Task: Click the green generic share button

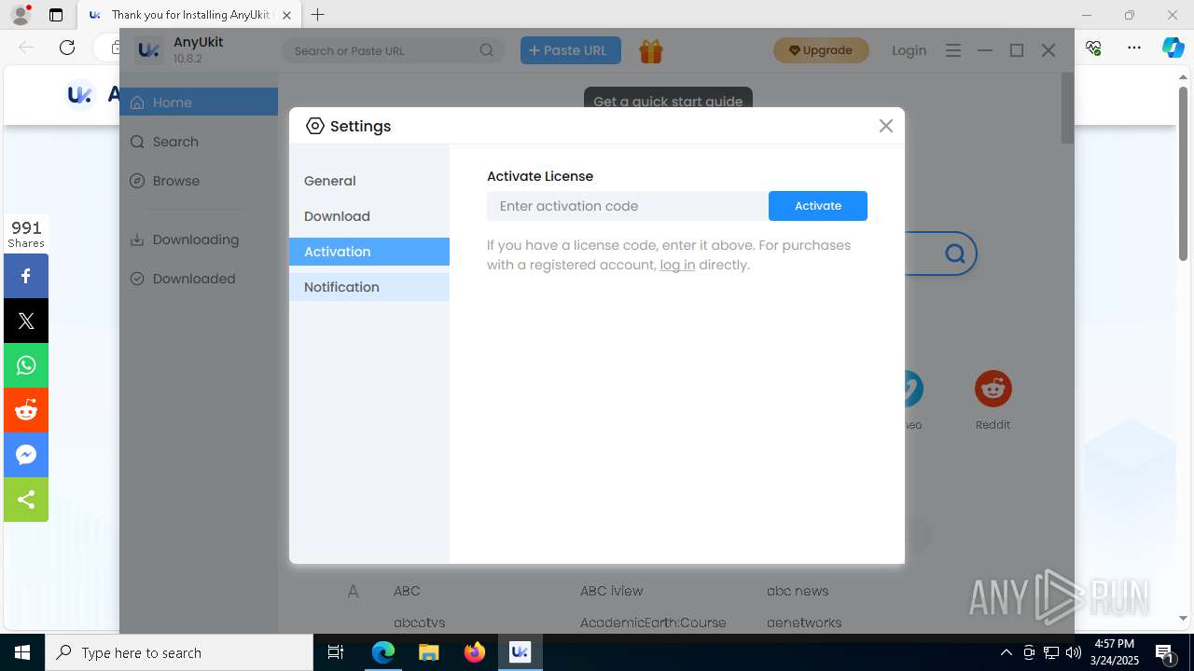Action: [26, 500]
